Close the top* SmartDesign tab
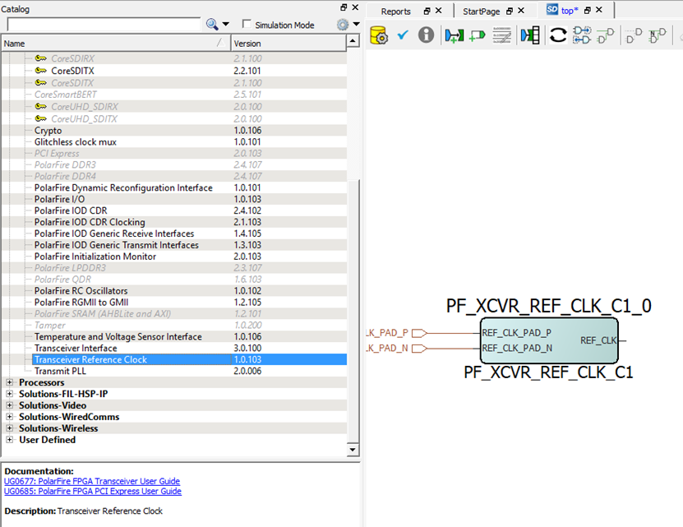The width and height of the screenshot is (683, 527). (x=599, y=11)
